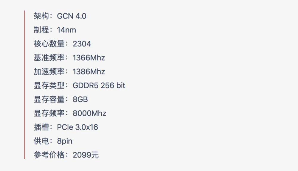
Task: Click the PCIe 3.0x16 value
Action: tap(77, 127)
